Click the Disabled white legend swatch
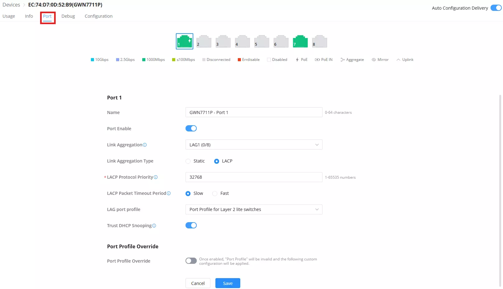Image resolution: width=503 pixels, height=289 pixels. pos(269,60)
